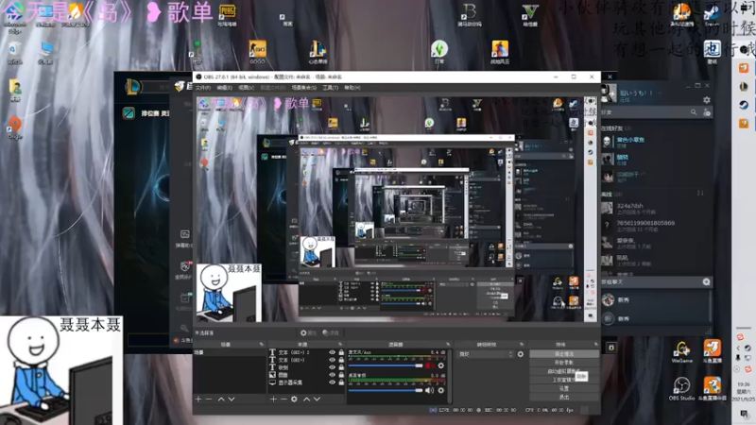Image resolution: width=756 pixels, height=425 pixels.
Task: Move source up in sources list
Action: pyautogui.click(x=306, y=399)
